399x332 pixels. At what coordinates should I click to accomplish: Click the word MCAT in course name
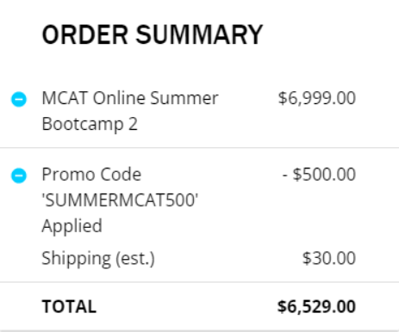point(65,98)
